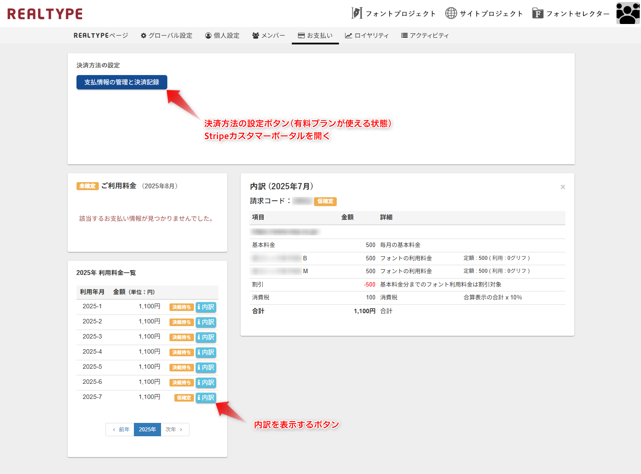Select the お支払い tab
Screen dimensions: 641x474
(x=315, y=36)
